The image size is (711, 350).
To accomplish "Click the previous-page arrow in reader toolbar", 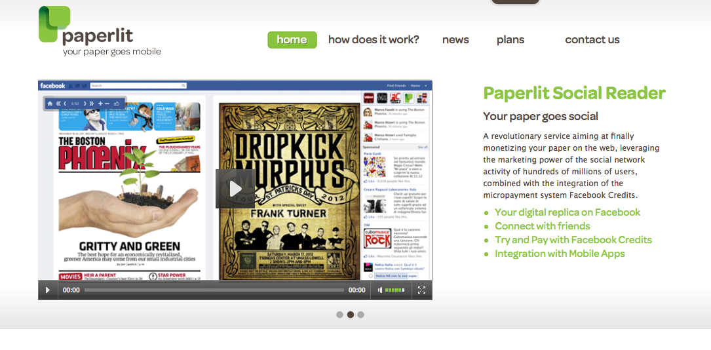I will coord(65,104).
